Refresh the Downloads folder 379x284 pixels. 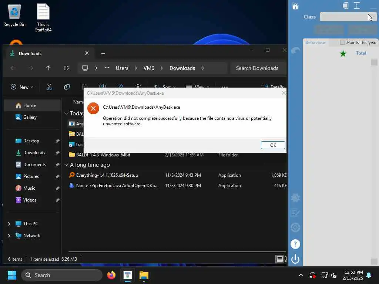[66, 68]
